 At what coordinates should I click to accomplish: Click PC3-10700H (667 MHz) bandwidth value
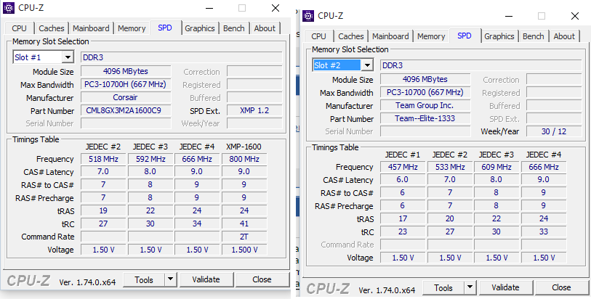pyautogui.click(x=126, y=84)
